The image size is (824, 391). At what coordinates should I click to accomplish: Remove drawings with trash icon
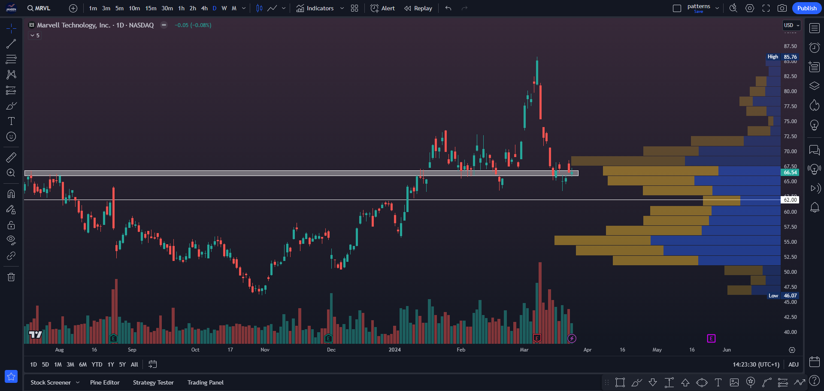pos(11,277)
